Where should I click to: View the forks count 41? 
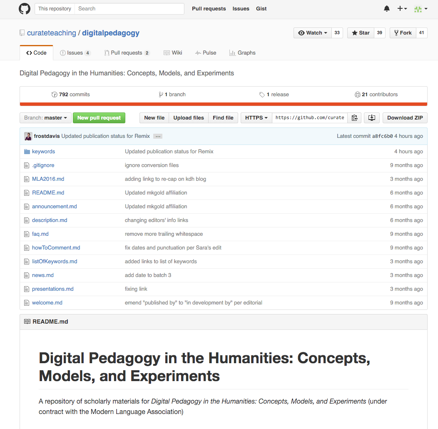click(421, 33)
